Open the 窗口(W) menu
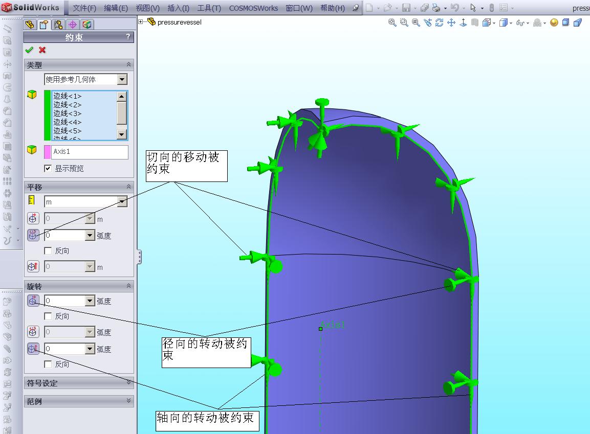The width and height of the screenshot is (590, 434). [x=299, y=8]
